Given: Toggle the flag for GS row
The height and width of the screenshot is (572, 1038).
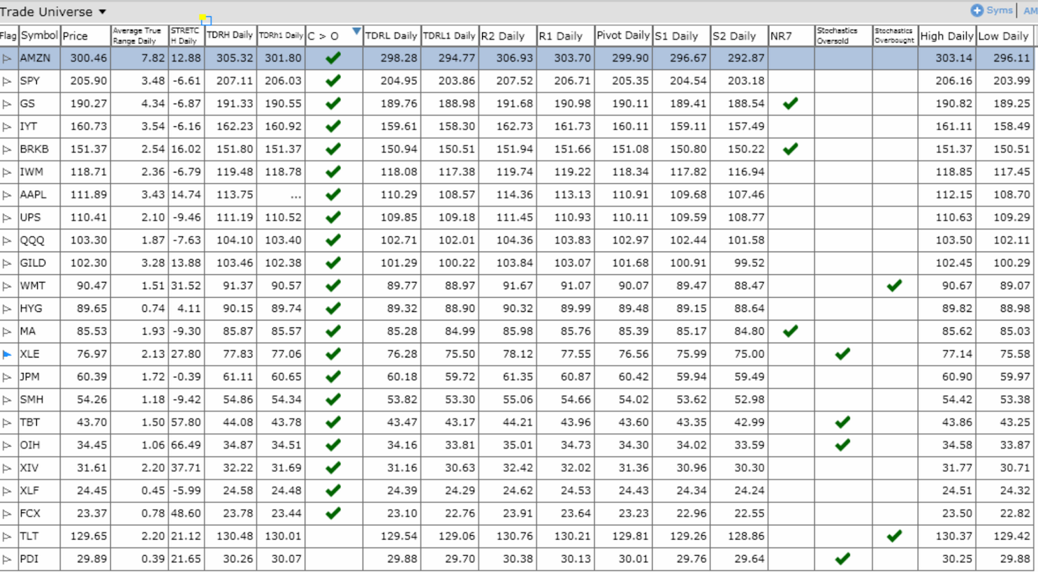Looking at the screenshot, I should pyautogui.click(x=7, y=104).
